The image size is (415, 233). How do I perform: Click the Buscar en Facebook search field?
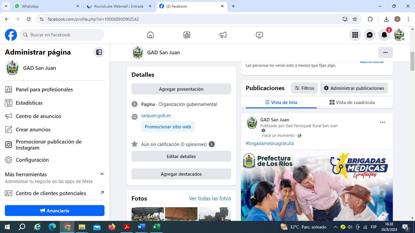(x=62, y=35)
